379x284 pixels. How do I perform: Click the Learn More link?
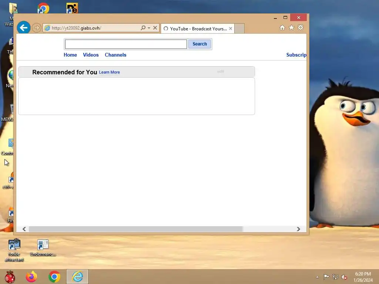point(110,72)
